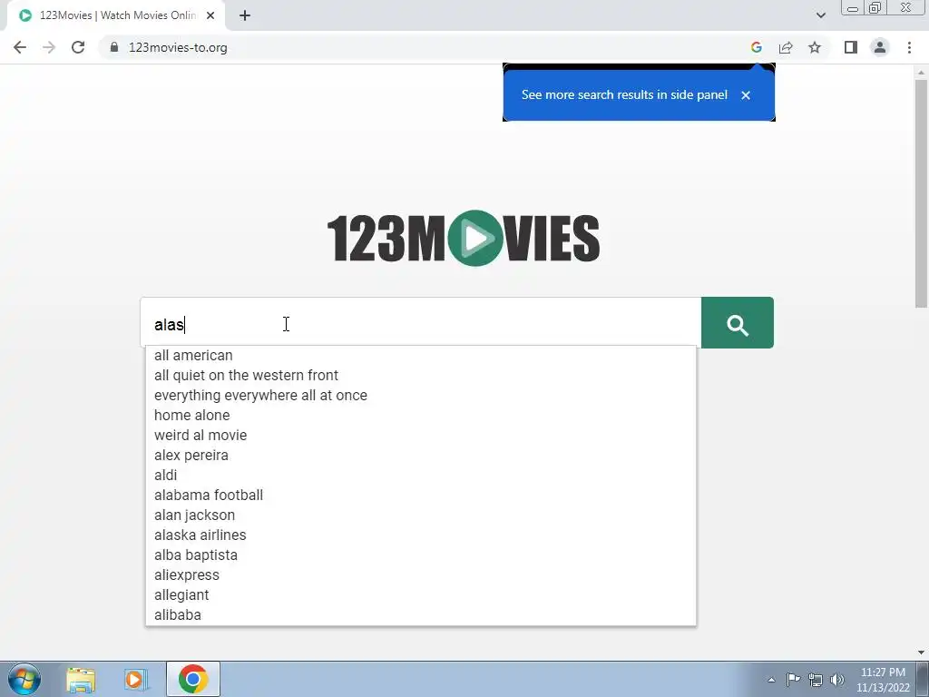
Task: Click the taskbar clock showing 11:27 PM
Action: [x=883, y=680]
